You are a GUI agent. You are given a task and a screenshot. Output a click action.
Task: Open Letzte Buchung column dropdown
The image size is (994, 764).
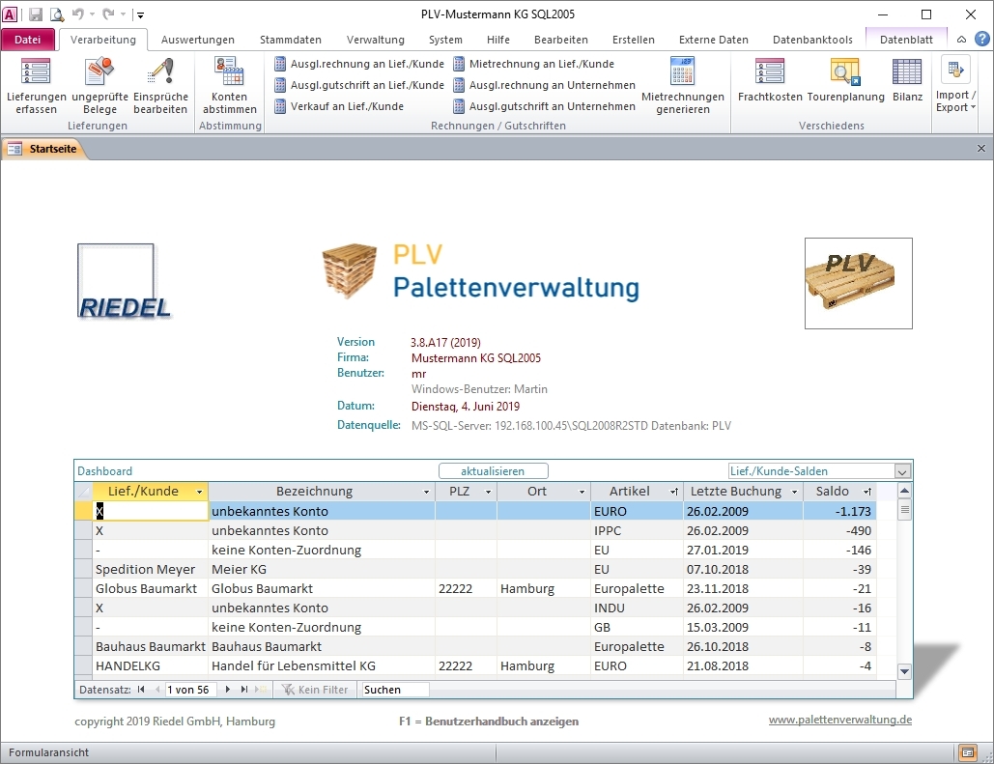click(x=794, y=492)
